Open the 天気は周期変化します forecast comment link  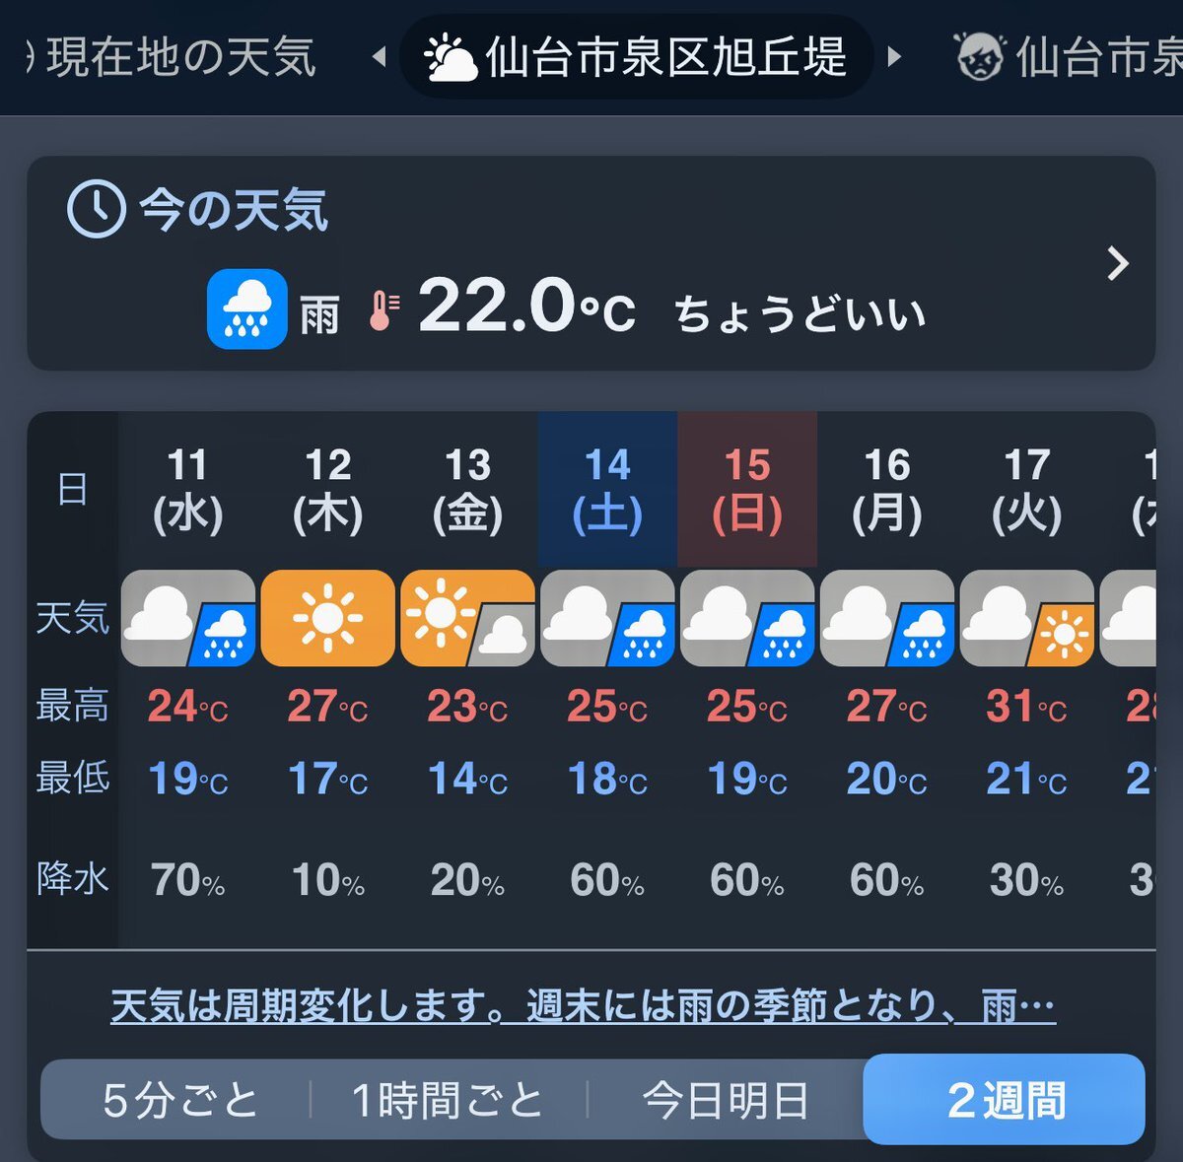tap(583, 1006)
